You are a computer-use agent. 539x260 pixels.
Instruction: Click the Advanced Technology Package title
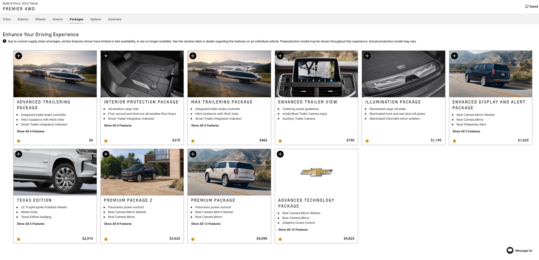click(x=306, y=203)
